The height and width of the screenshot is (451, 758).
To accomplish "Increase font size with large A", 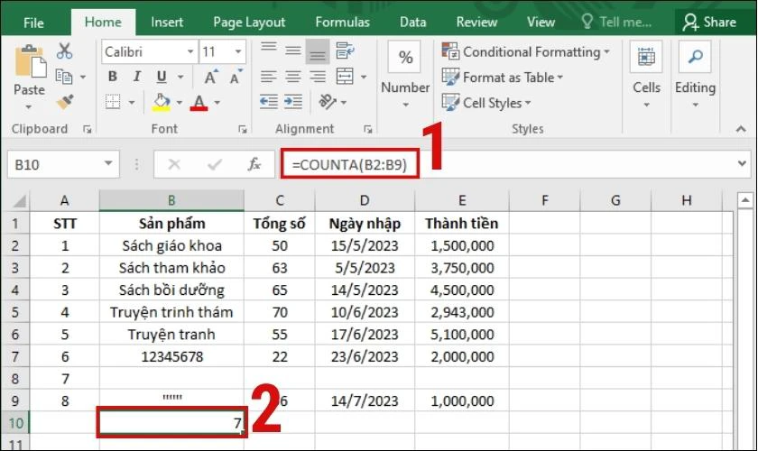I will tap(211, 77).
